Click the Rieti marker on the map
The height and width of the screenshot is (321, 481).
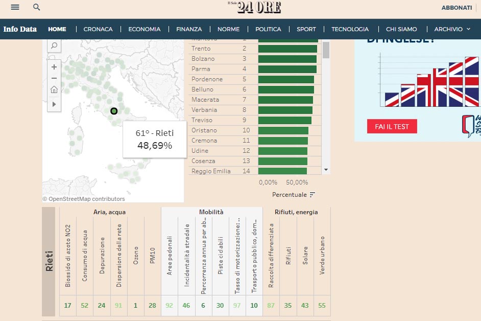[x=114, y=111]
